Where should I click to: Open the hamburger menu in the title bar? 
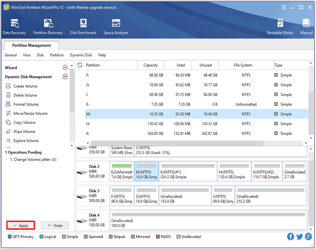coord(284,7)
